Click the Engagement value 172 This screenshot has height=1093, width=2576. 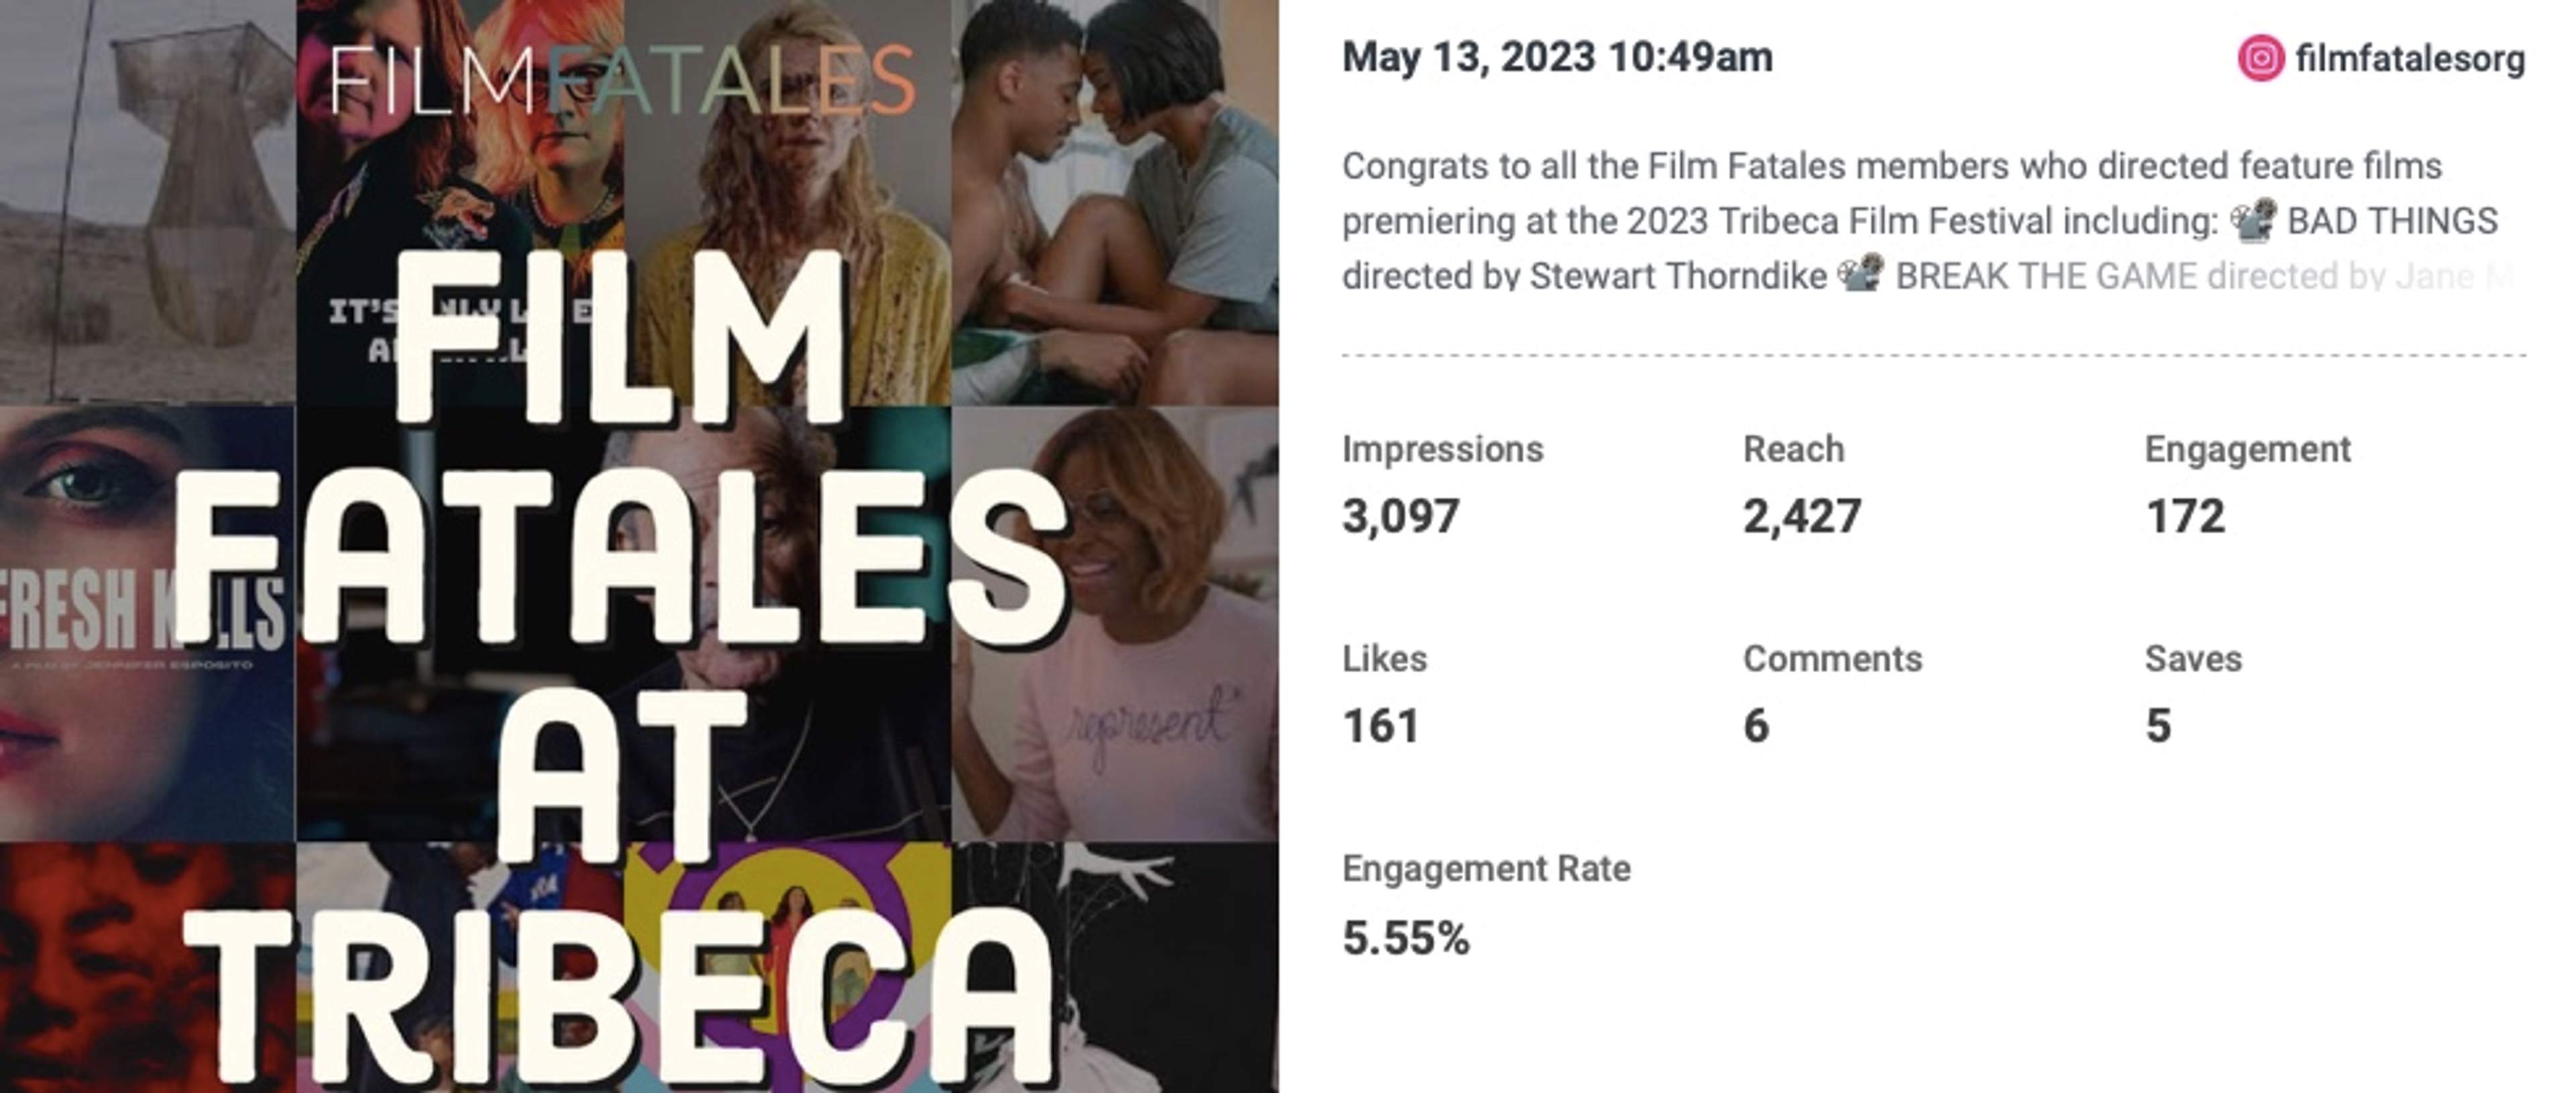2185,516
